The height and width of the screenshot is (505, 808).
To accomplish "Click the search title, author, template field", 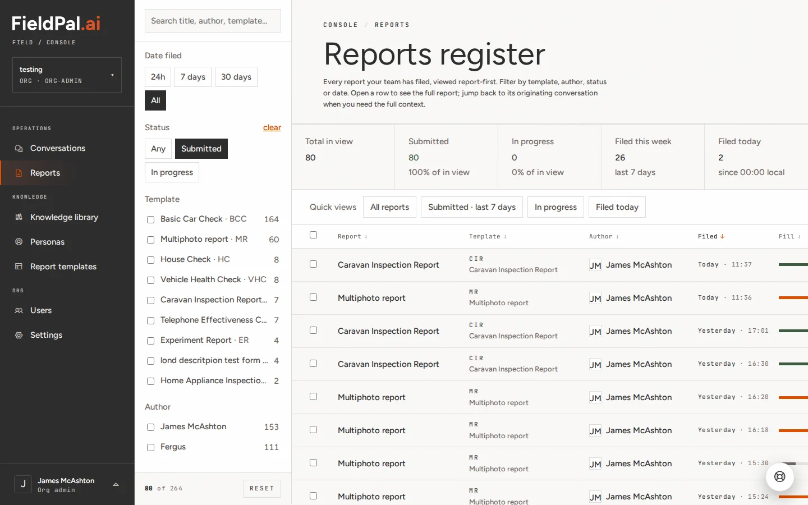I will (x=213, y=21).
